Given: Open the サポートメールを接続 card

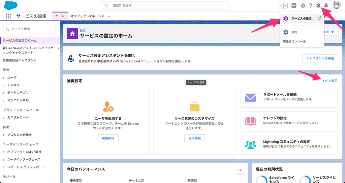Looking at the screenshot, I should [289, 98].
